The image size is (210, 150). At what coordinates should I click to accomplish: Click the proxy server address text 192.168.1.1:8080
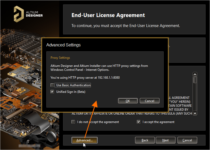point(109,78)
